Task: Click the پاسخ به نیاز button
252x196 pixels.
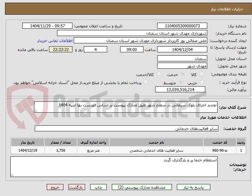Action: click(194, 187)
